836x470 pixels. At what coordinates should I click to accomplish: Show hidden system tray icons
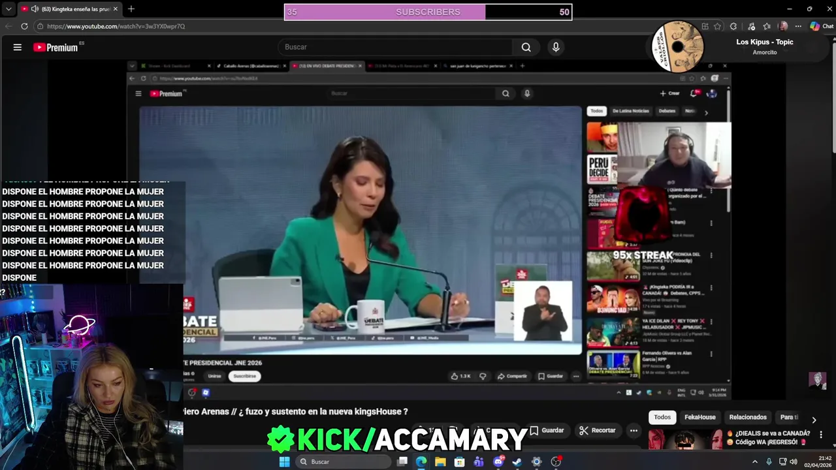point(755,462)
